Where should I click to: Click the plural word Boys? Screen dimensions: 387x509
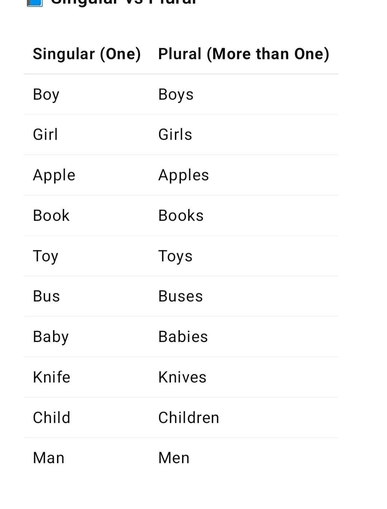[x=176, y=95]
